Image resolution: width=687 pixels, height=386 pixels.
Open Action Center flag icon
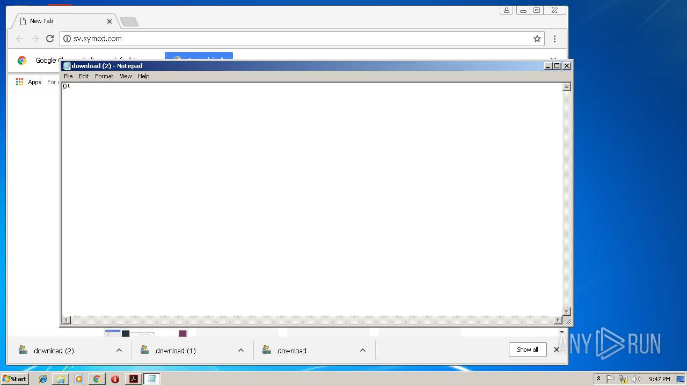point(610,379)
